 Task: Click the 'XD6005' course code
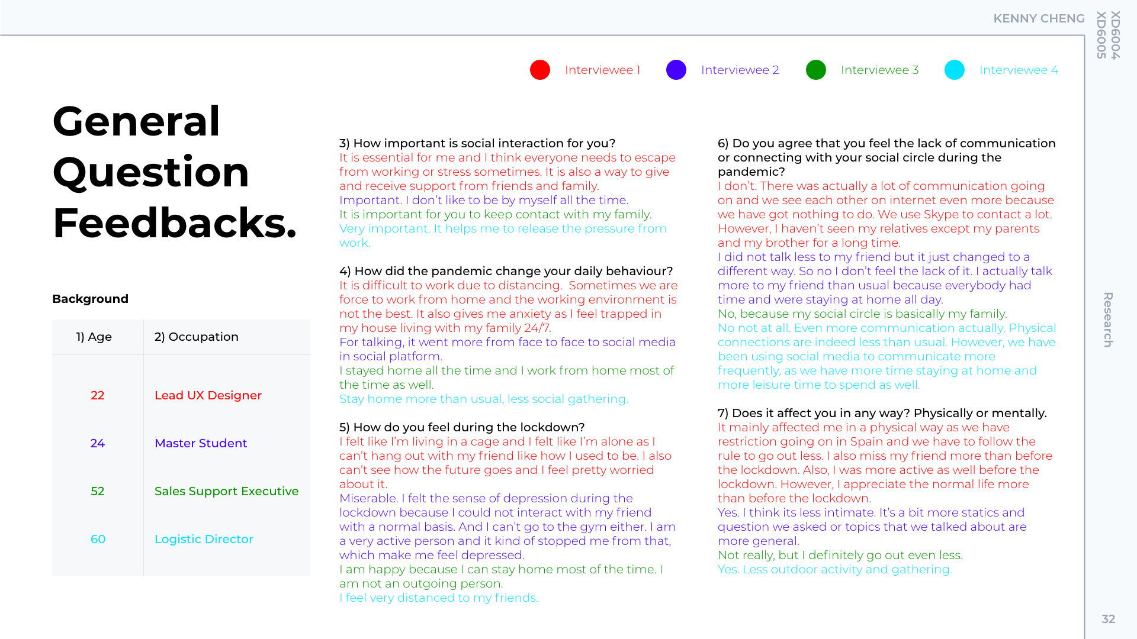(1101, 35)
